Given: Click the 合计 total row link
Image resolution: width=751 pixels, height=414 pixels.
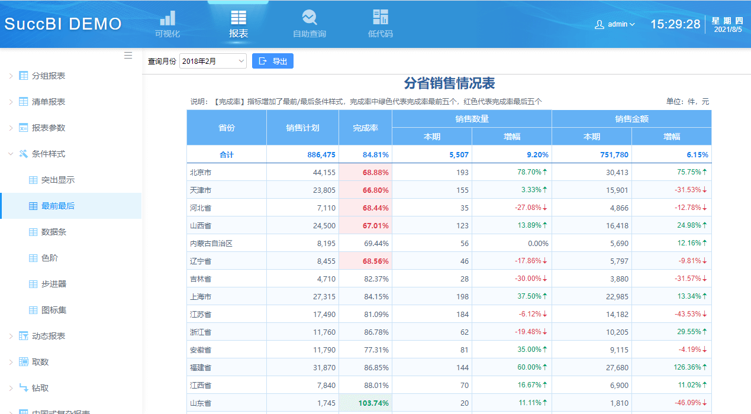Looking at the screenshot, I should 226,154.
